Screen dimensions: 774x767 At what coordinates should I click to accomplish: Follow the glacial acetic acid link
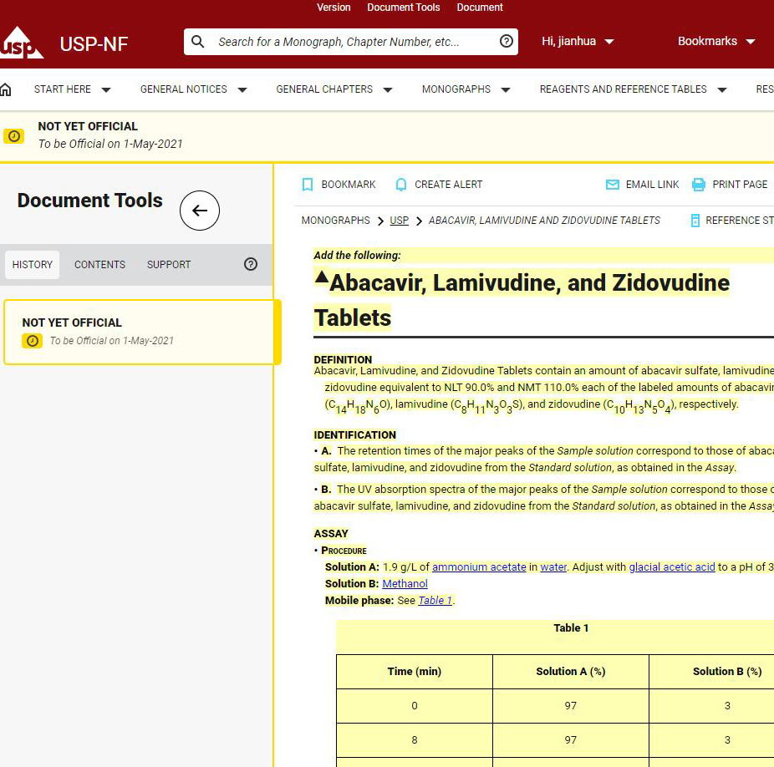[671, 567]
